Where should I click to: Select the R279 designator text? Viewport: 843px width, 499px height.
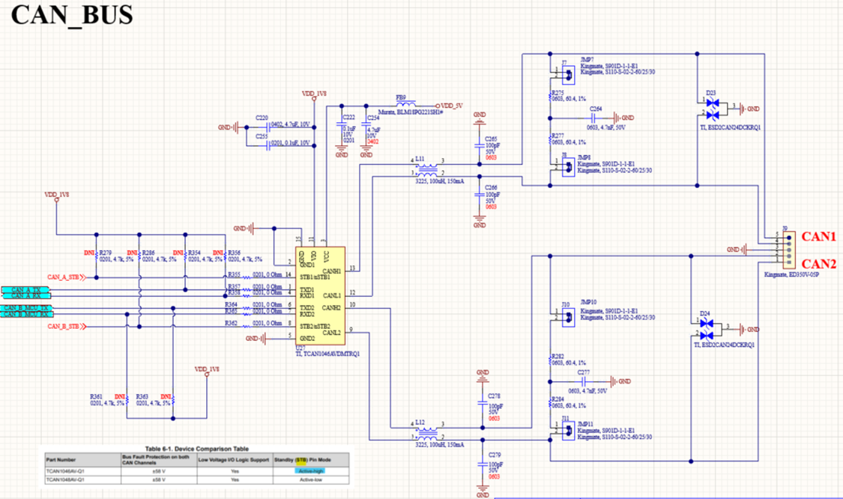coord(106,252)
